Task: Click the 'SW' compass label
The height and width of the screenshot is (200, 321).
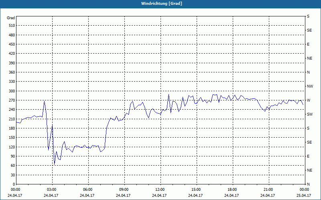Action: (x=310, y=114)
